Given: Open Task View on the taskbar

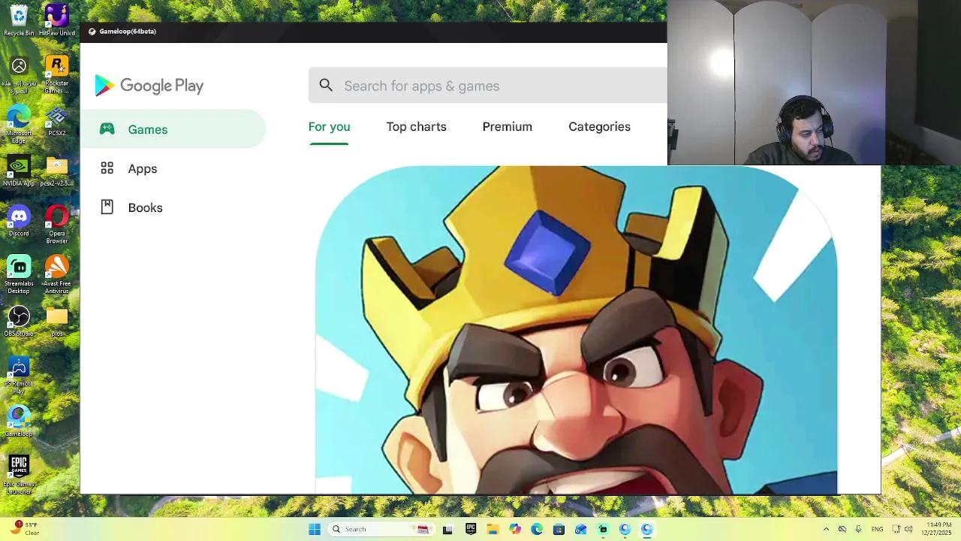Looking at the screenshot, I should click(x=447, y=529).
